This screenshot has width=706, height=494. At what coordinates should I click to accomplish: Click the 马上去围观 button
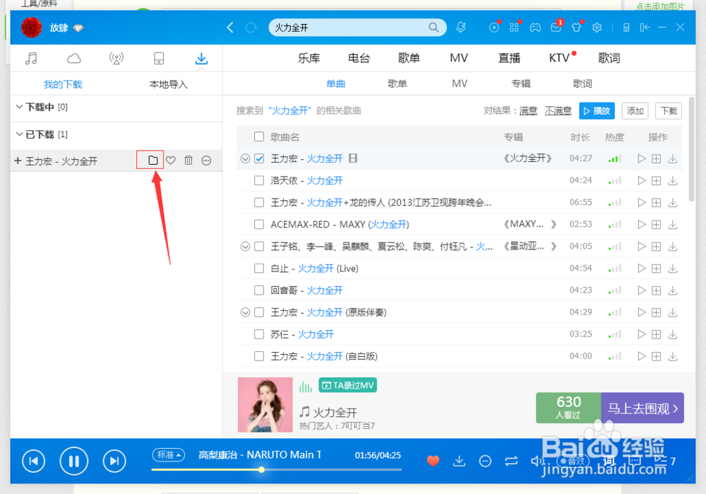[x=642, y=408]
